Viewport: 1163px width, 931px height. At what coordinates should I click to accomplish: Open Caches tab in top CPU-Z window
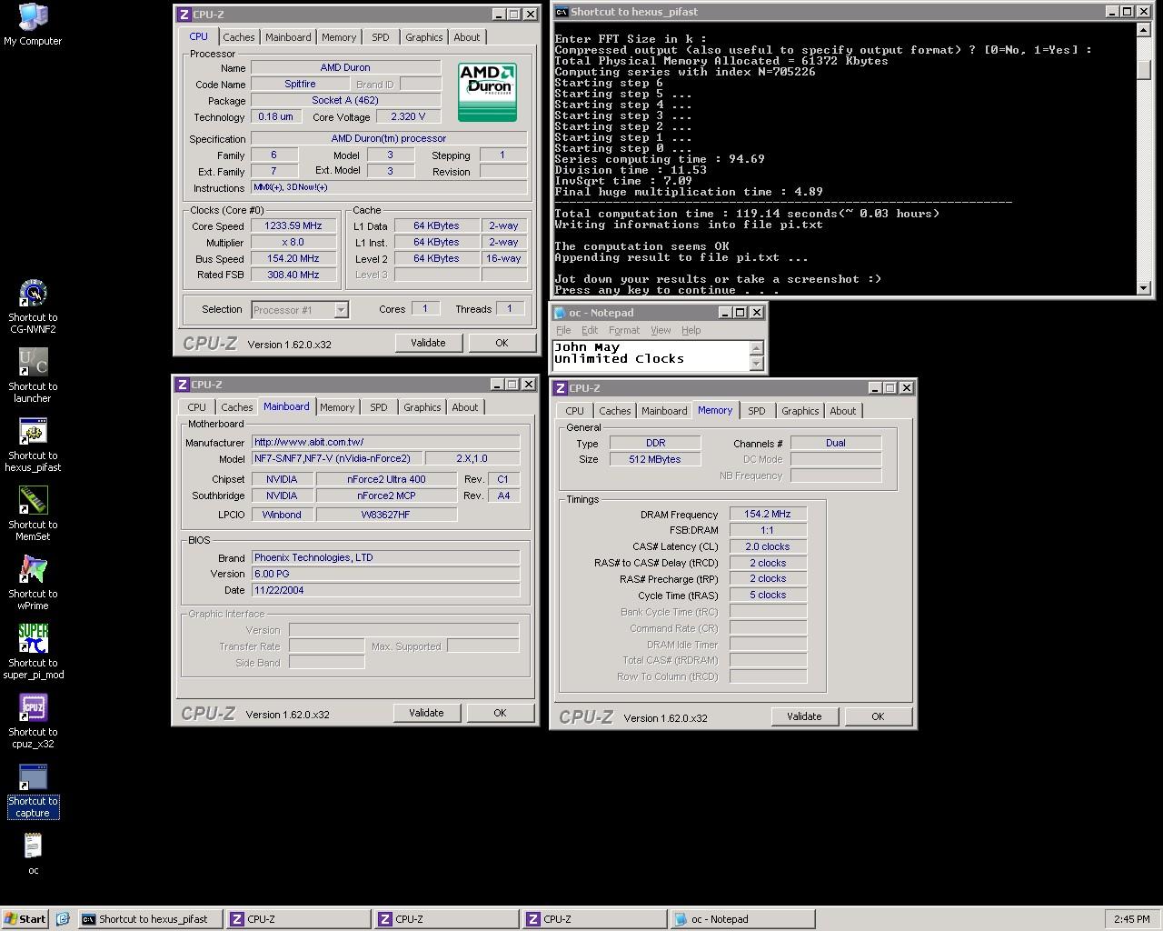click(239, 37)
